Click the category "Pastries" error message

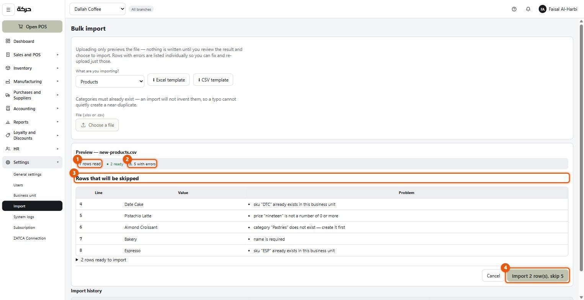(299, 227)
